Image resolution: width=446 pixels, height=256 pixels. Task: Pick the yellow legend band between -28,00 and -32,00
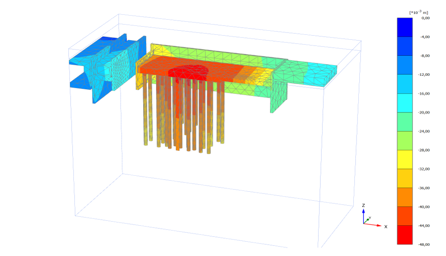405,160
